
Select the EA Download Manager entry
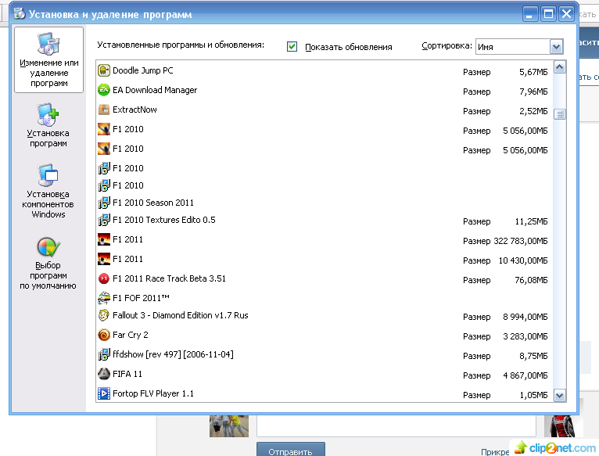click(324, 90)
